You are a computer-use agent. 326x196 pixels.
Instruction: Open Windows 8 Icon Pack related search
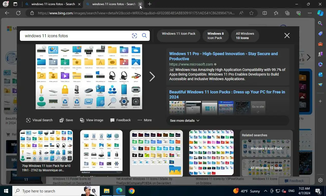(266, 148)
